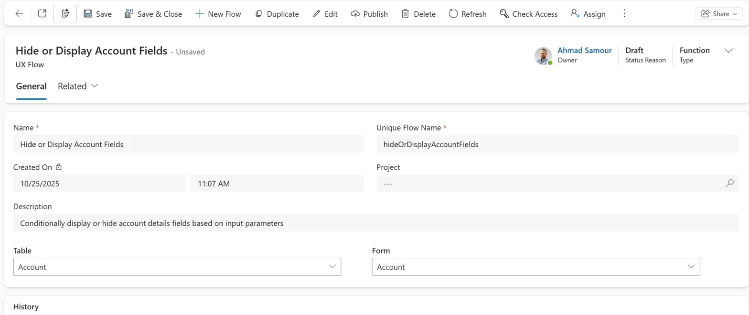Assign the record to someone
749x315 pixels.
[588, 14]
